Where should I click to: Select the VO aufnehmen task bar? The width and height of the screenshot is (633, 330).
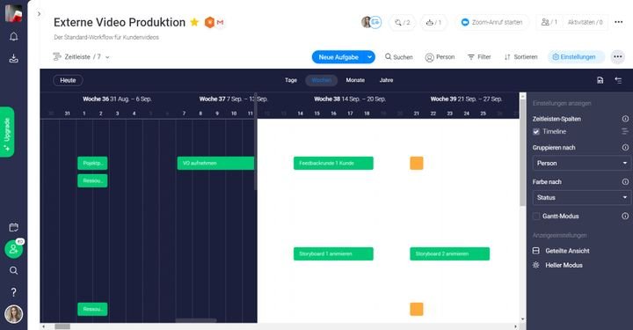point(215,163)
